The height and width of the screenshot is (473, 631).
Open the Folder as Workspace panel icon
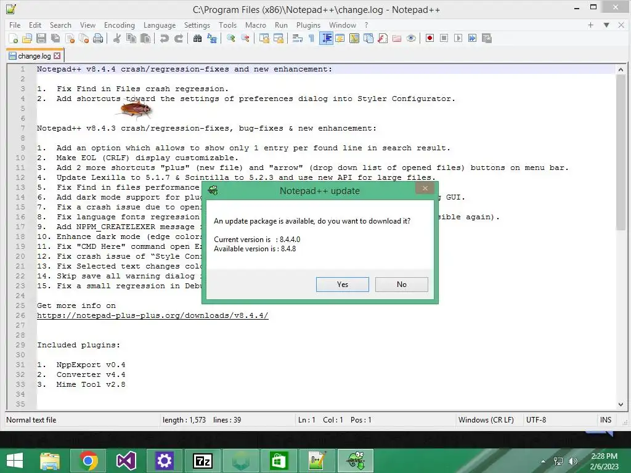[397, 38]
